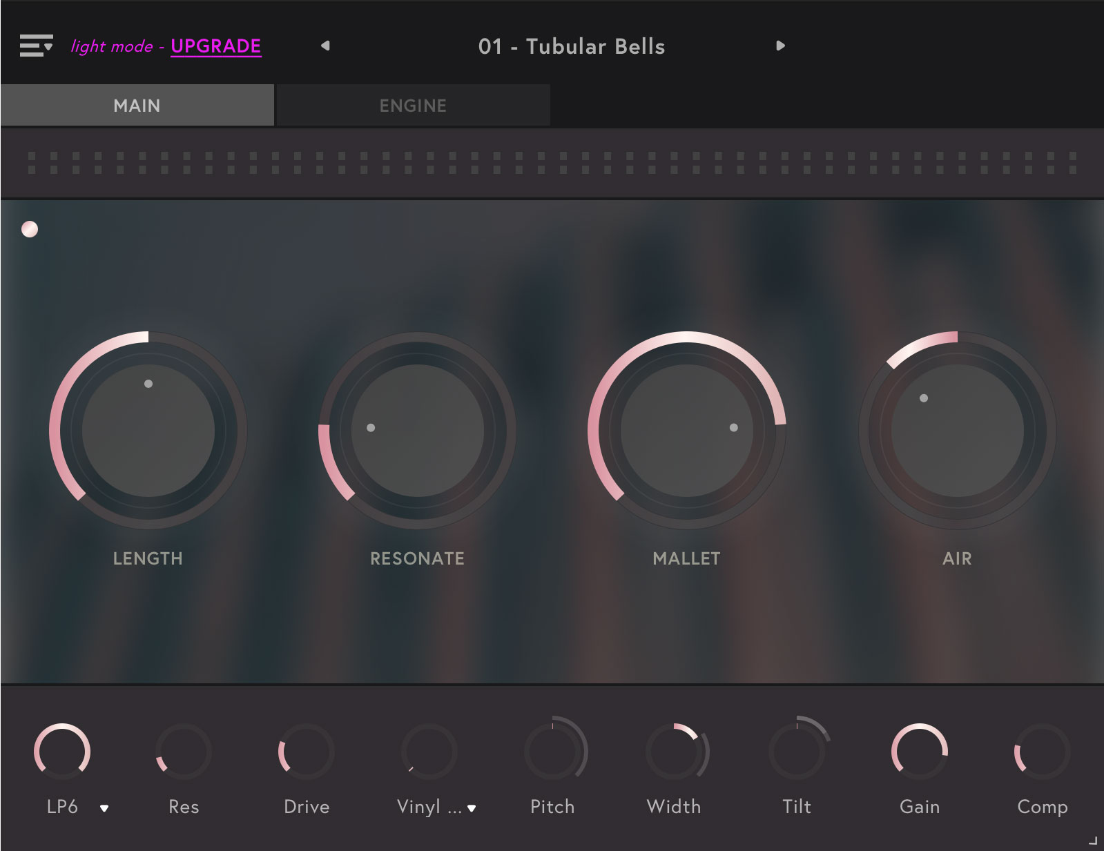The height and width of the screenshot is (851, 1104).
Task: Switch to the ENGINE tab
Action: click(x=413, y=106)
